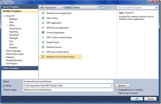Click the WPF Custom Control Library icon
The height and width of the screenshot is (104, 161).
(43, 37)
